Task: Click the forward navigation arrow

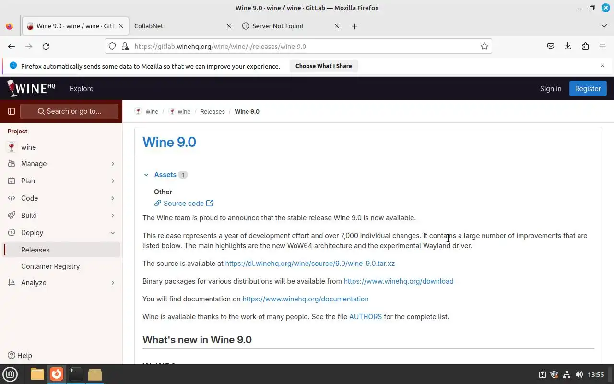Action: tap(29, 46)
